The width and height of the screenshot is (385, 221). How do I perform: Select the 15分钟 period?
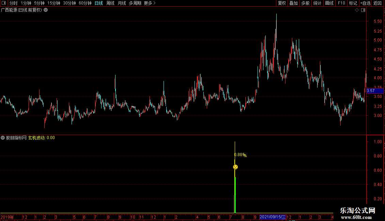[x=54, y=3]
